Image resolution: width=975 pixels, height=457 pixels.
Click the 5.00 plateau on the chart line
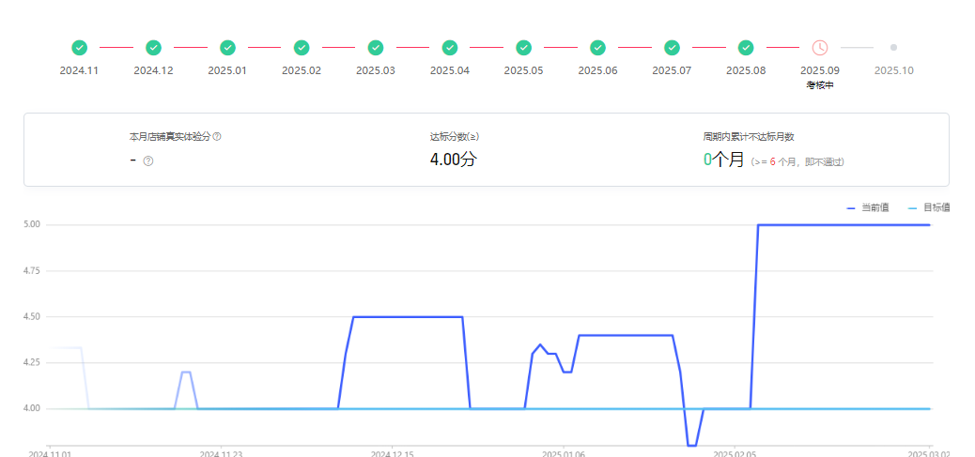[845, 225]
